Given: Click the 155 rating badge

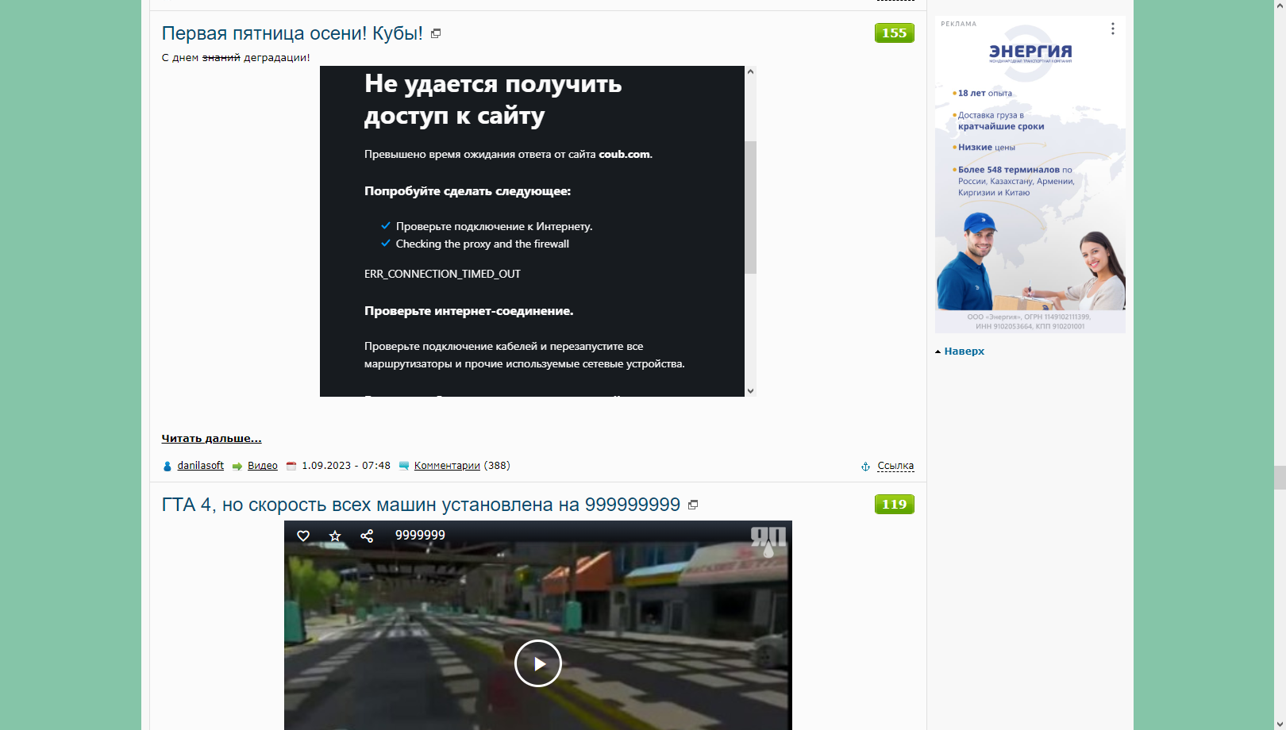Looking at the screenshot, I should [x=895, y=33].
